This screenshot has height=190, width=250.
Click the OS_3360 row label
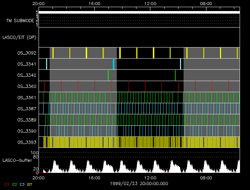click(x=26, y=86)
